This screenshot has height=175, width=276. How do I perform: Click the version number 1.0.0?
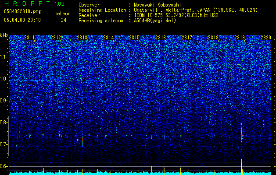60,3
